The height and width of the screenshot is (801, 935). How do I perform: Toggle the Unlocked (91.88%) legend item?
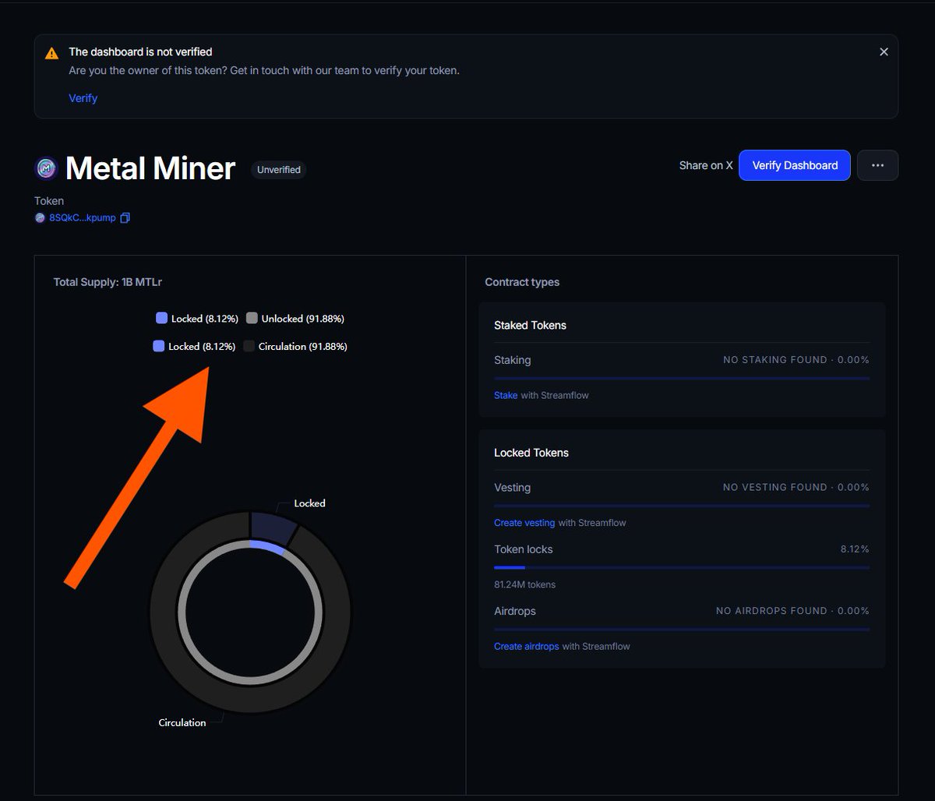295,319
